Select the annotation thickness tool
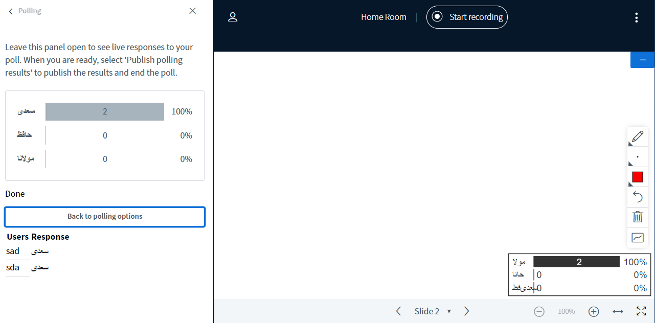This screenshot has width=655, height=323. [x=638, y=157]
